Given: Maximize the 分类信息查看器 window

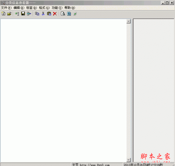Looking at the screenshot, I should (167, 3).
